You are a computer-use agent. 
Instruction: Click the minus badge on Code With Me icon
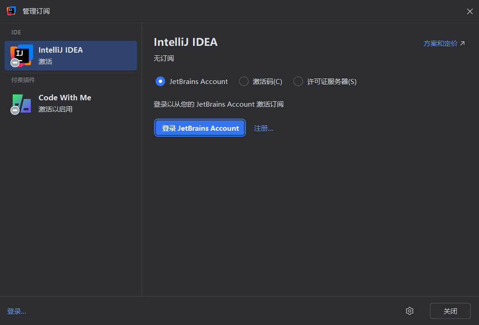(x=15, y=110)
